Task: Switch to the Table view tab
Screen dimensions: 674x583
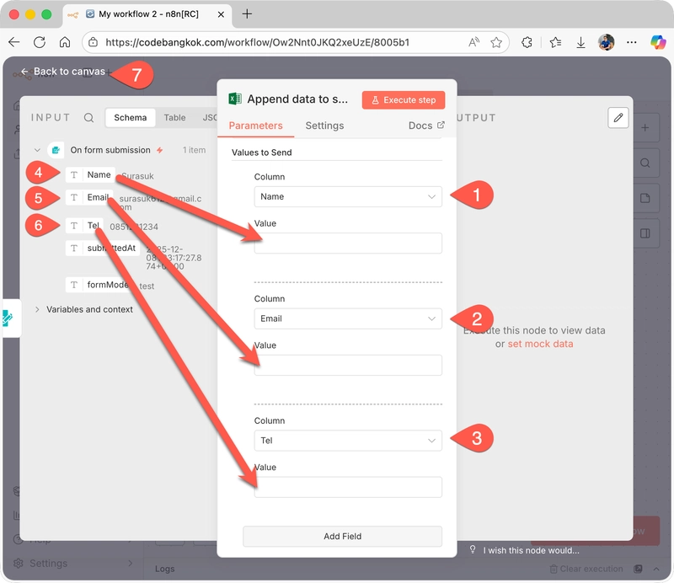Action: point(174,118)
